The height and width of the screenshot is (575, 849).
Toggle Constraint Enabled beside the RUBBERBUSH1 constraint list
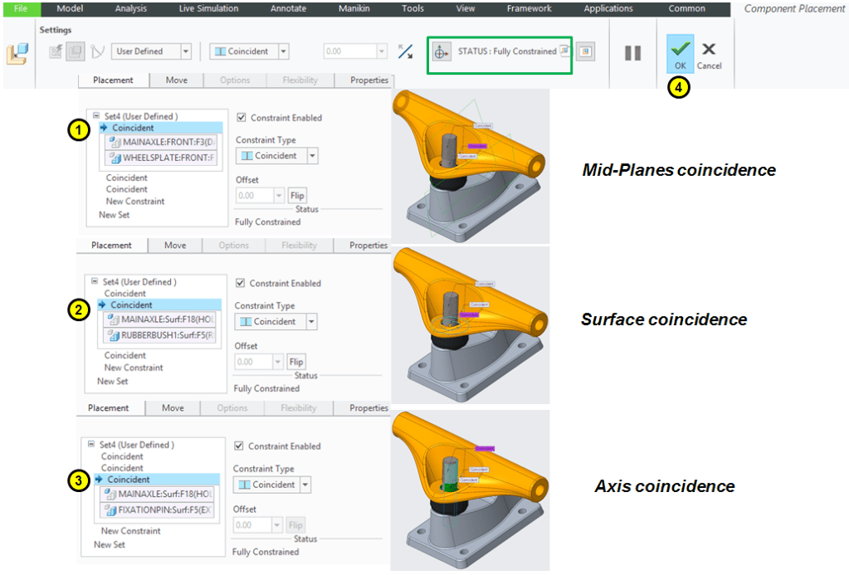click(241, 284)
